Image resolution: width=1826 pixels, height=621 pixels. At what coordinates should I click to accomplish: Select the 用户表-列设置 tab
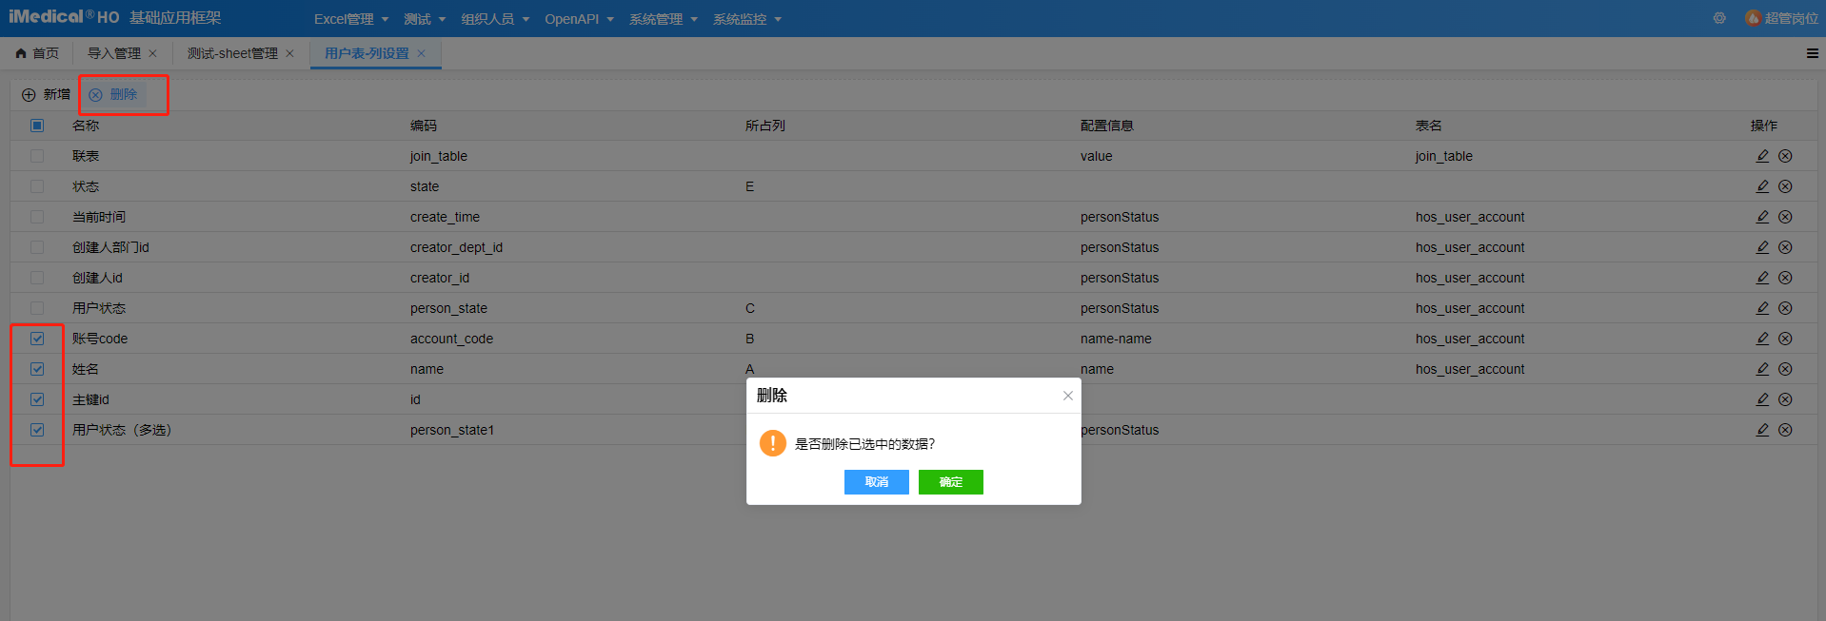coord(367,53)
